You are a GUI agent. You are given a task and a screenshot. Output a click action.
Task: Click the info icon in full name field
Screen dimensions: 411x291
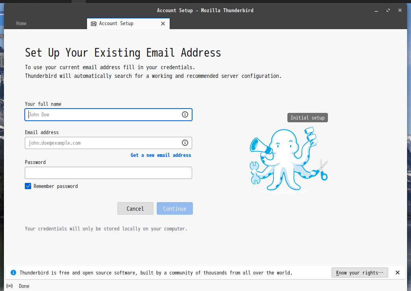click(x=185, y=114)
